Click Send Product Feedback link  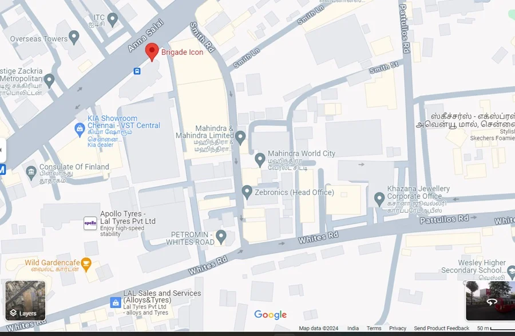click(x=441, y=328)
